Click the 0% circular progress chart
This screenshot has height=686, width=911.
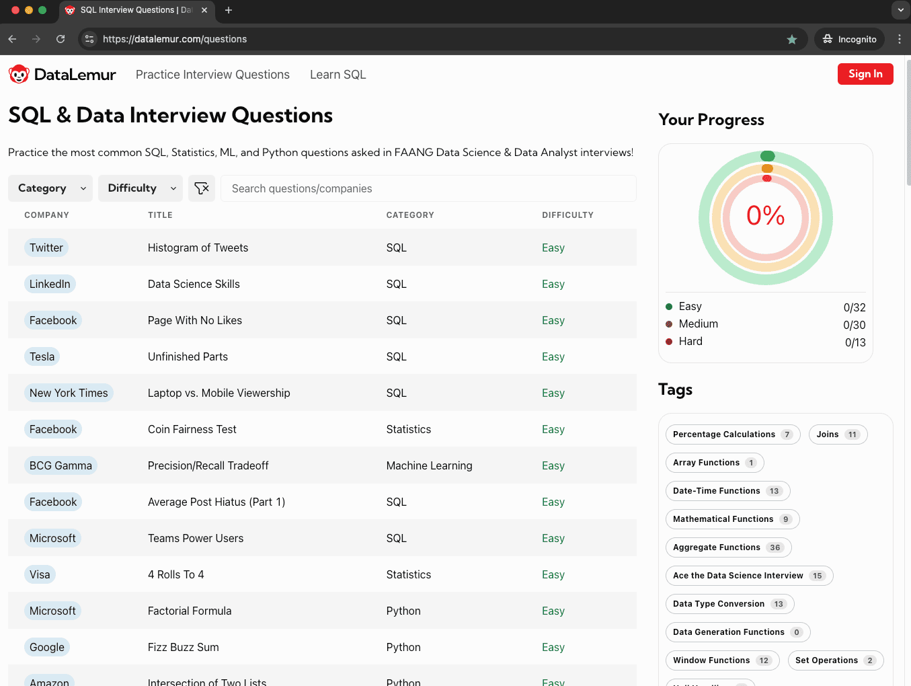pyautogui.click(x=765, y=217)
